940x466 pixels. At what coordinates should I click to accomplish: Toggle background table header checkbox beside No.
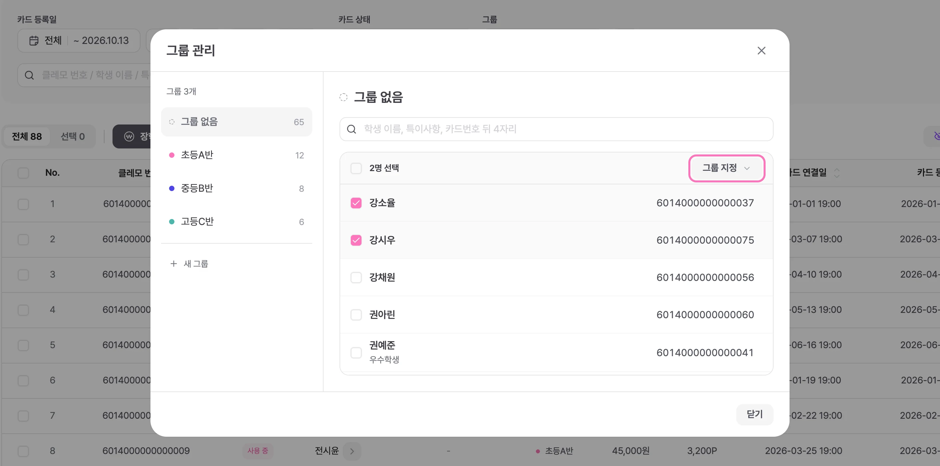[23, 173]
